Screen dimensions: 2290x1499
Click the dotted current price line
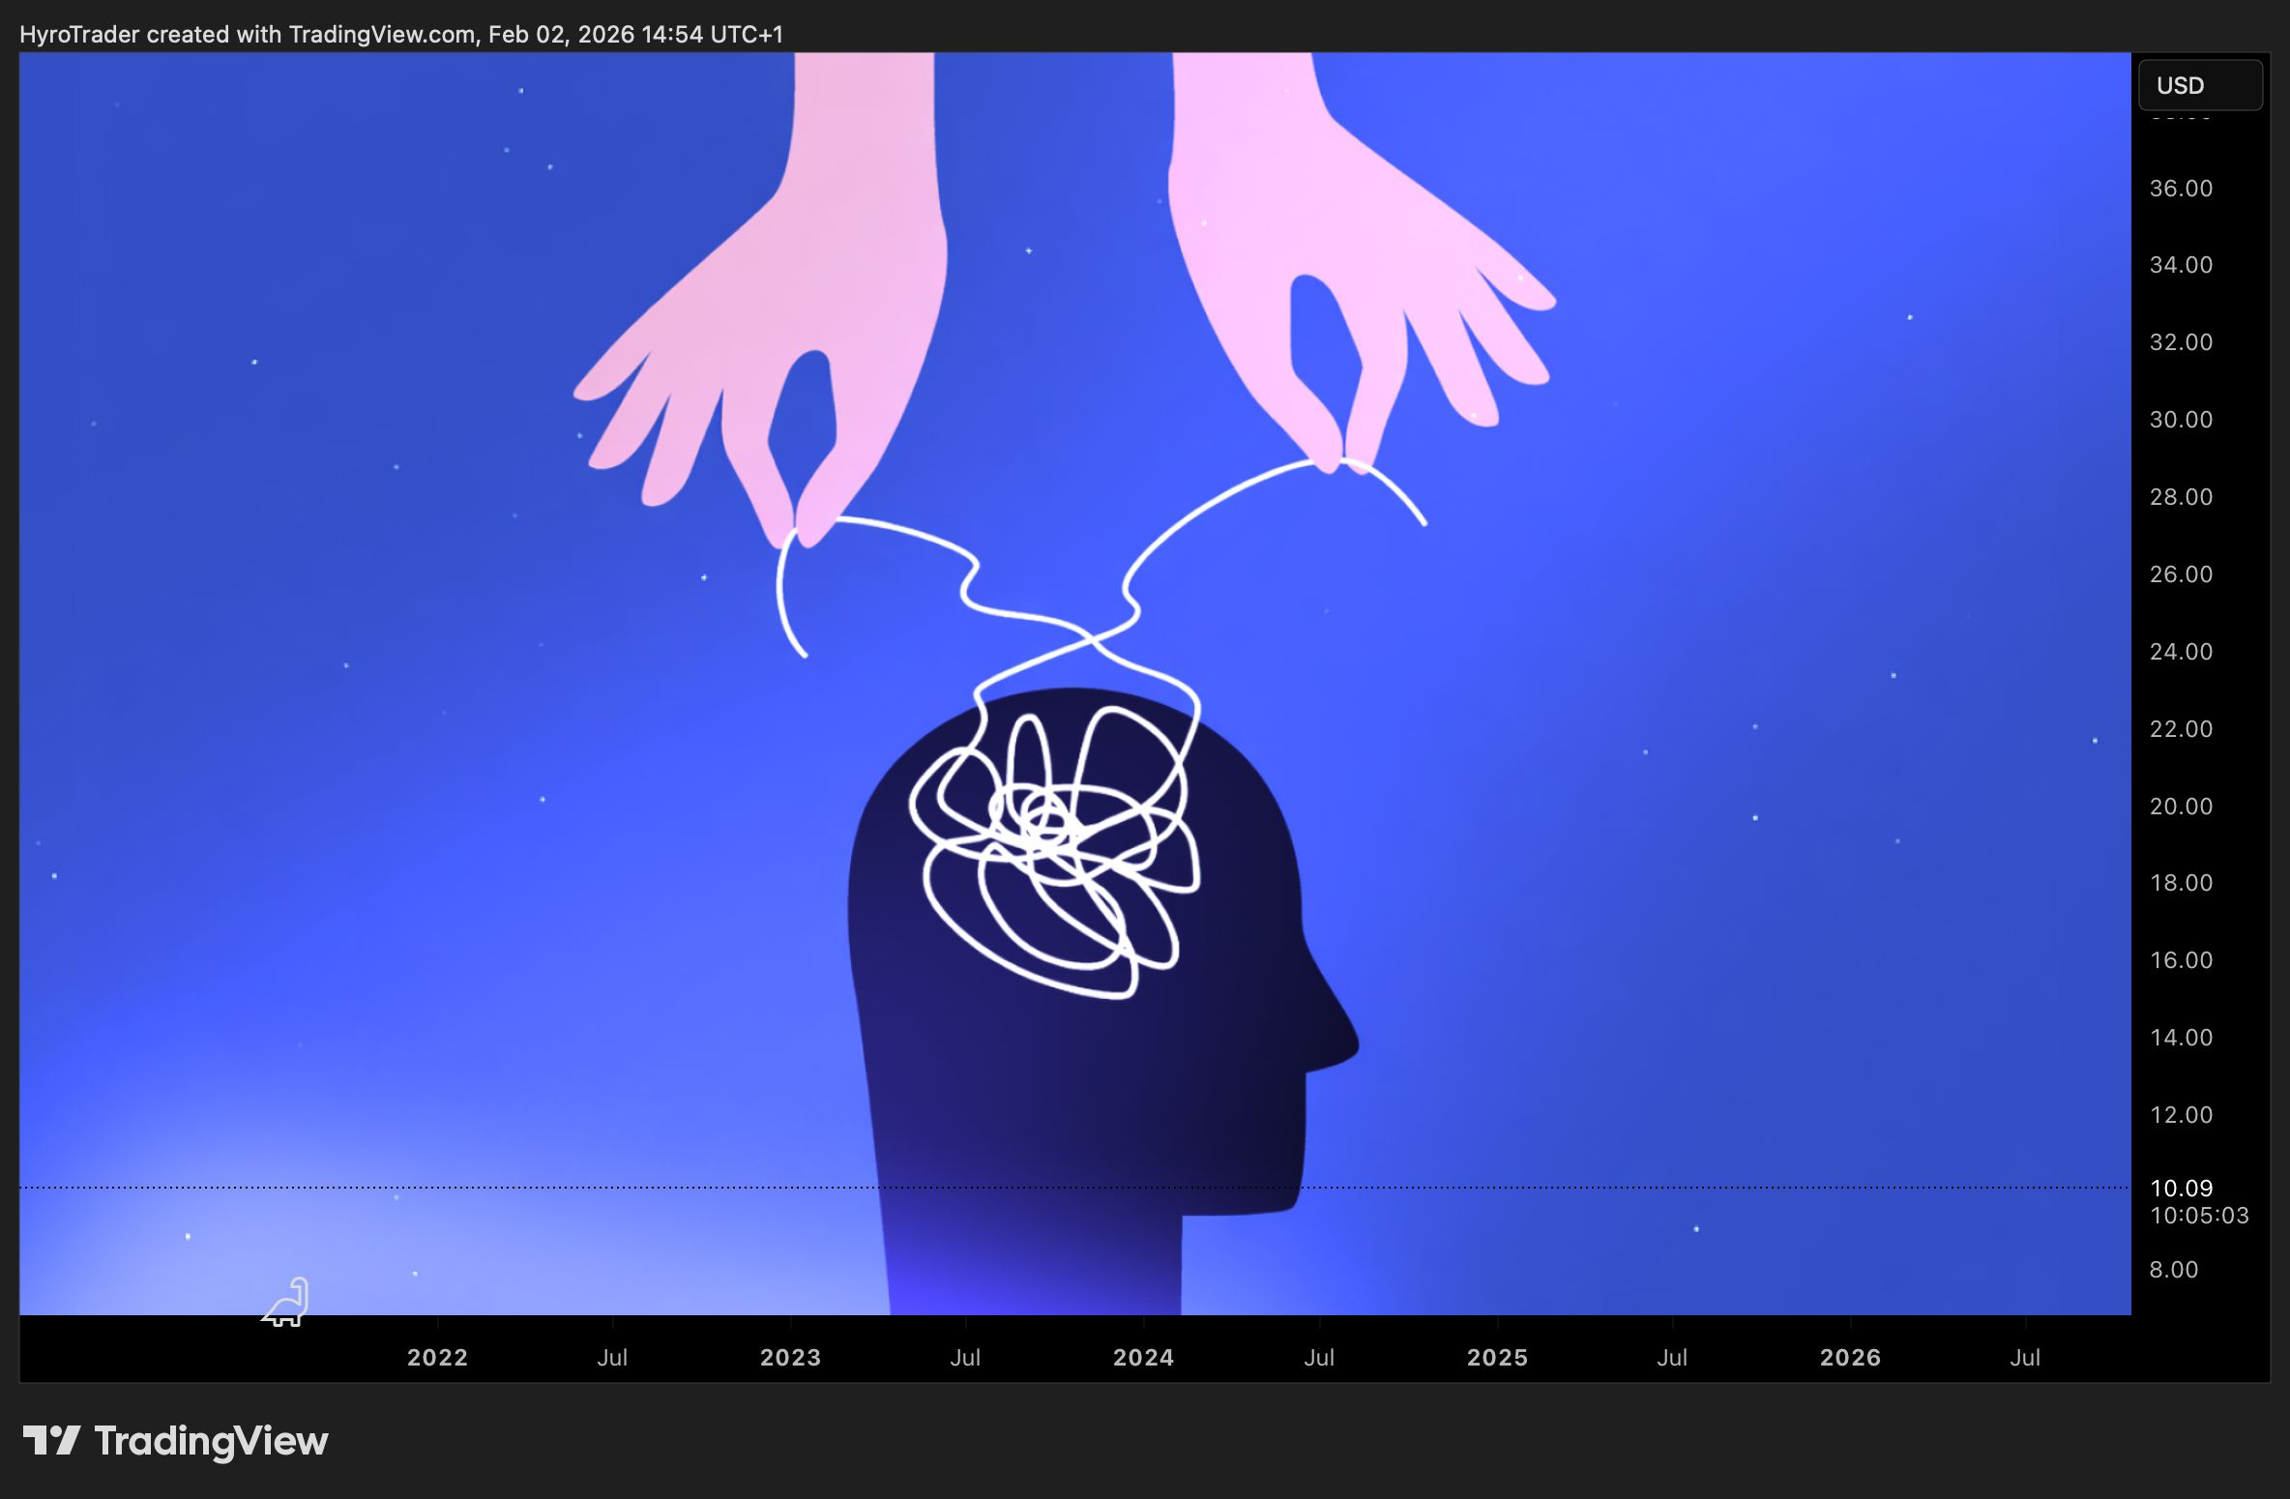pos(580,1187)
